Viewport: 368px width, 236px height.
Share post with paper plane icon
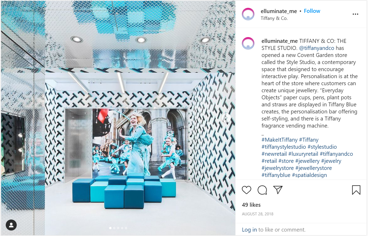[278, 190]
